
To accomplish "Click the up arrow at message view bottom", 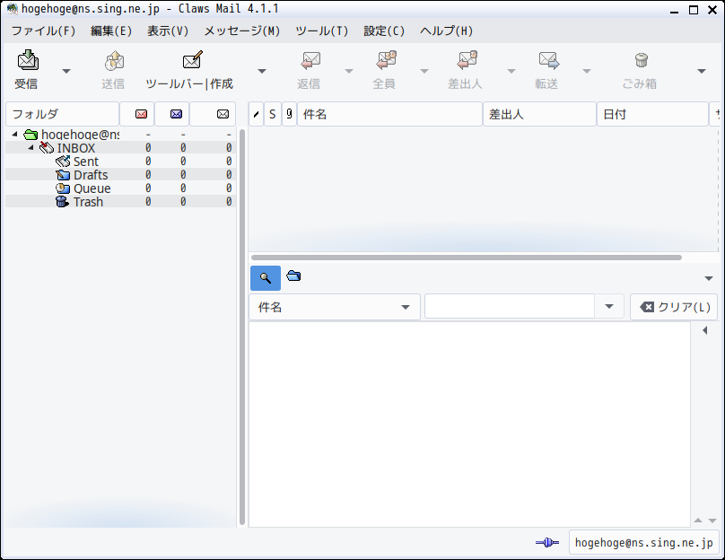I will pyautogui.click(x=698, y=521).
